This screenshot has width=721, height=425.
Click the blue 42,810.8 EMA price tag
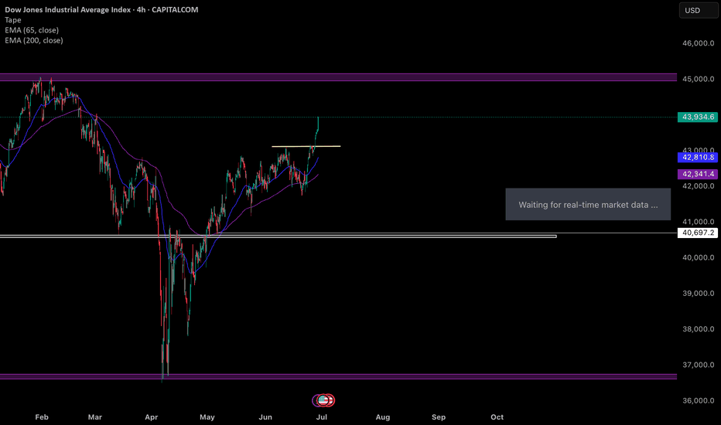tap(698, 158)
